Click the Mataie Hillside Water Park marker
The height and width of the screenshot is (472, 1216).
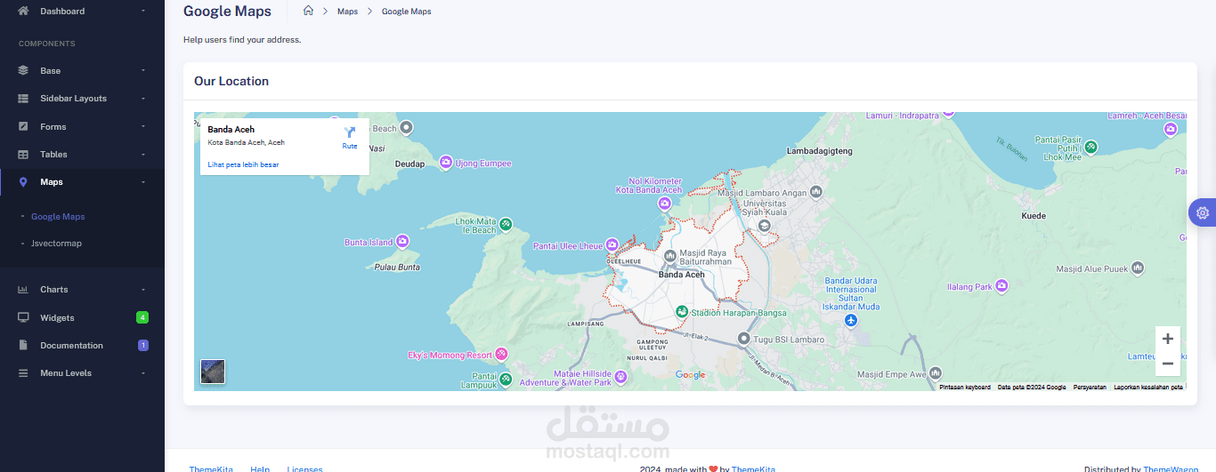[x=621, y=378]
